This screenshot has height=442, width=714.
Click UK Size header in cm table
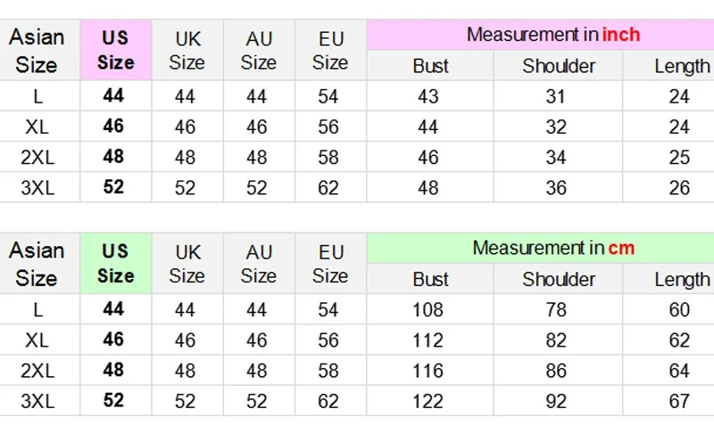[x=187, y=263]
